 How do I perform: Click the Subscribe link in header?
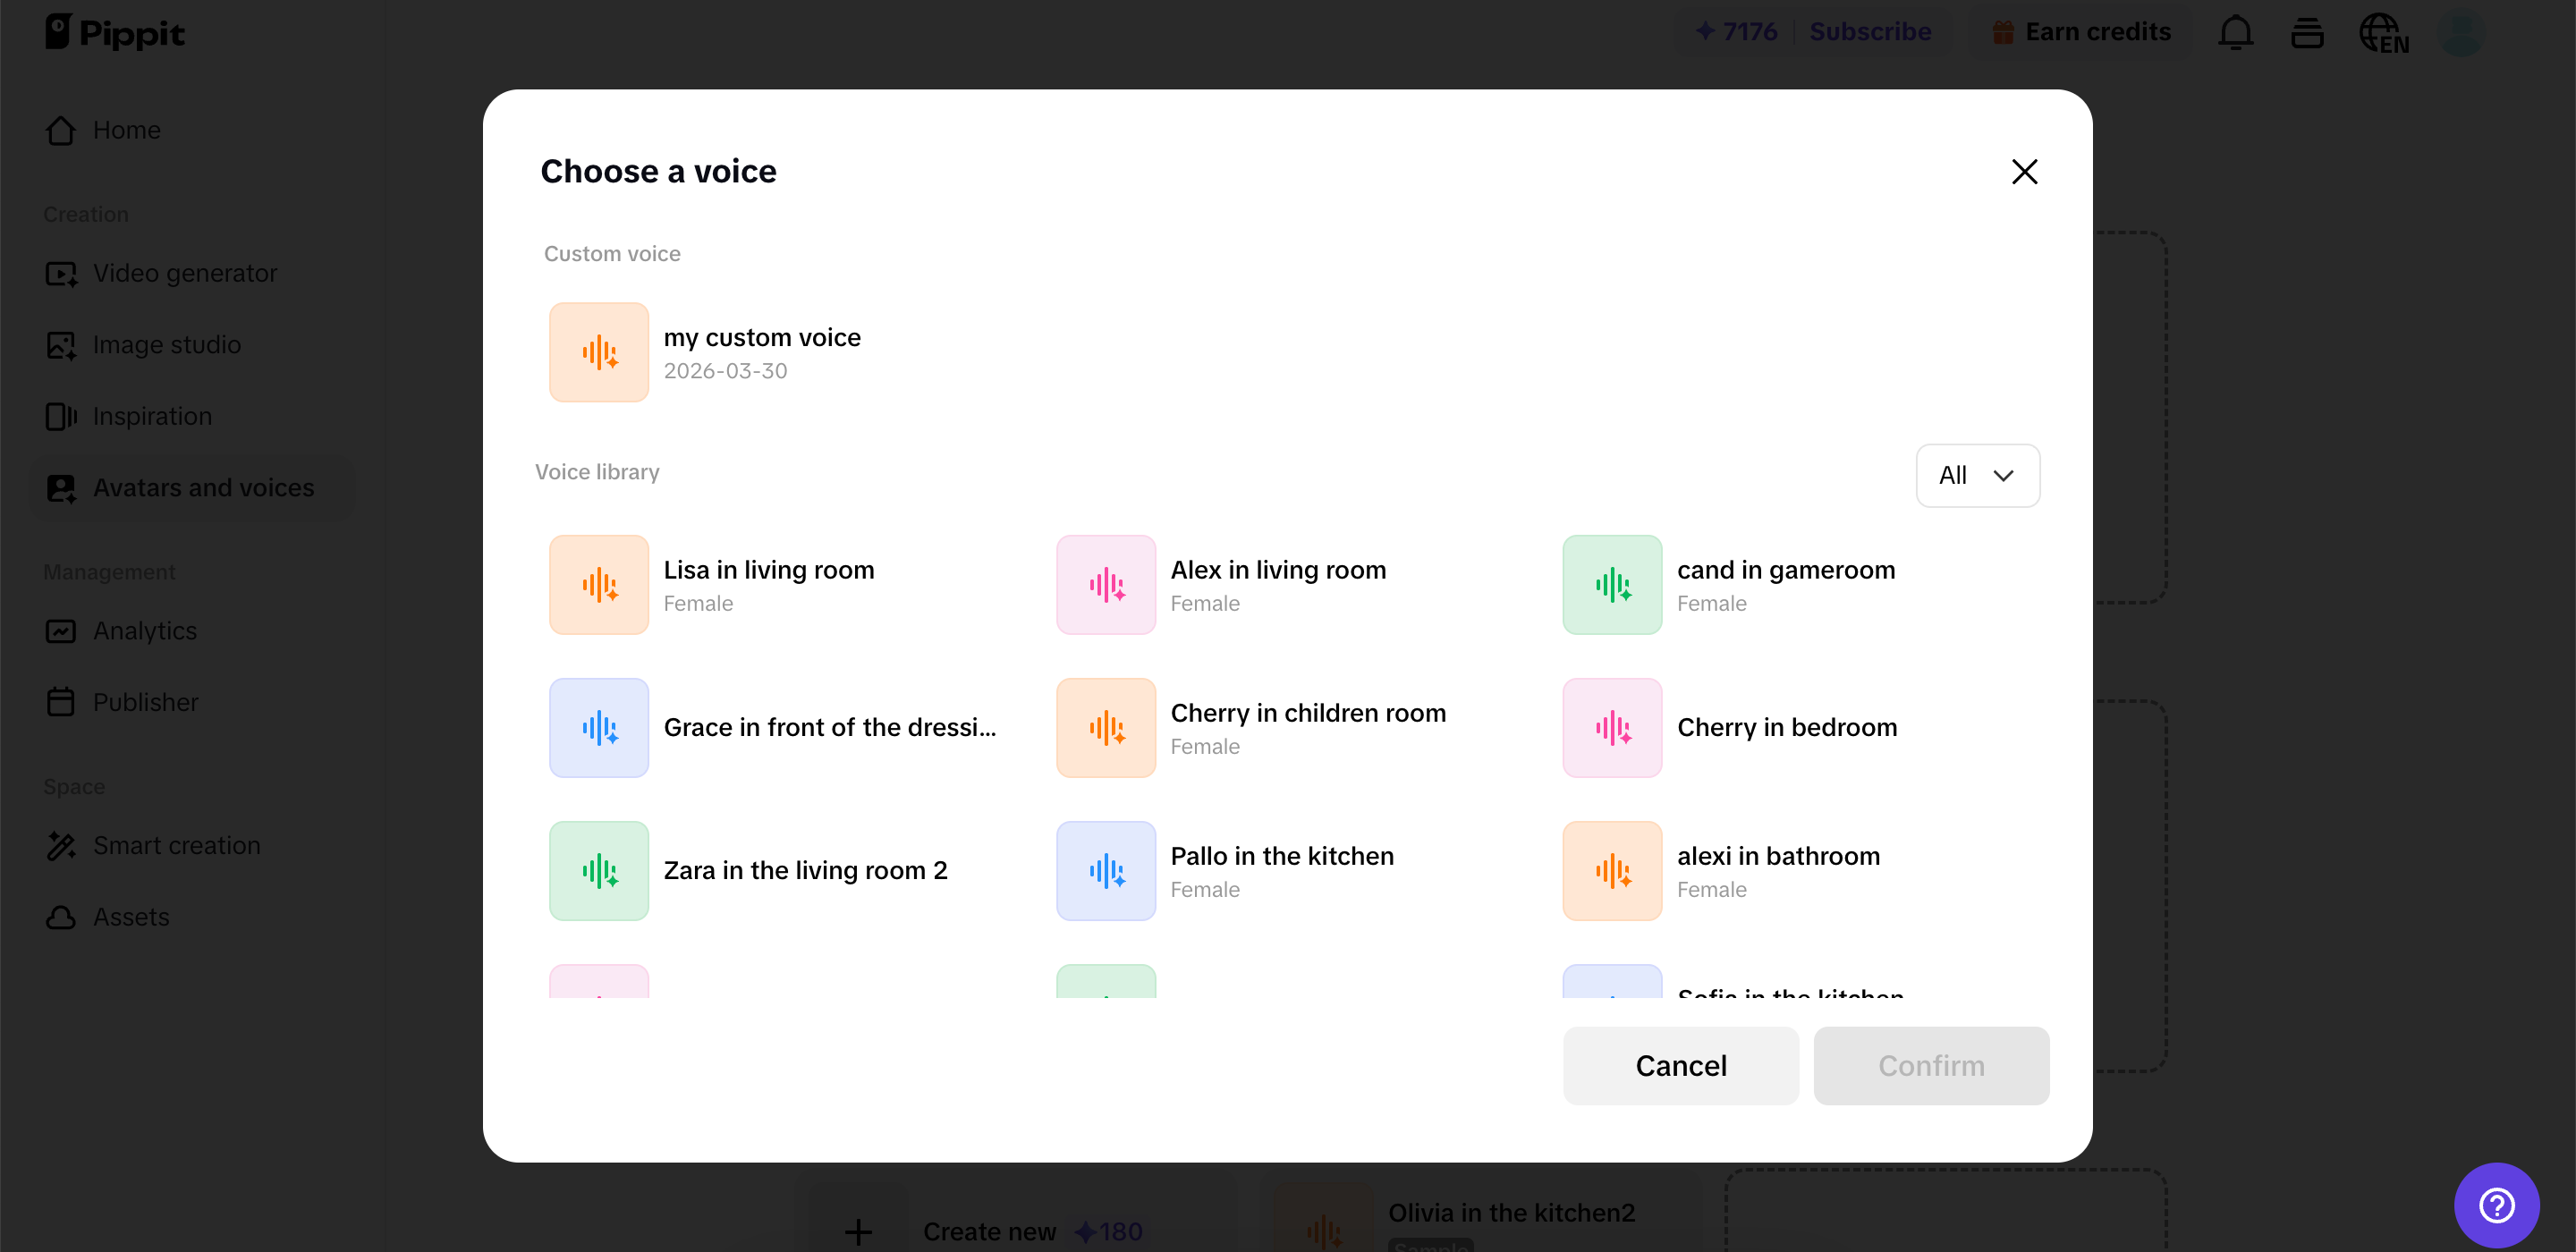coord(1869,32)
